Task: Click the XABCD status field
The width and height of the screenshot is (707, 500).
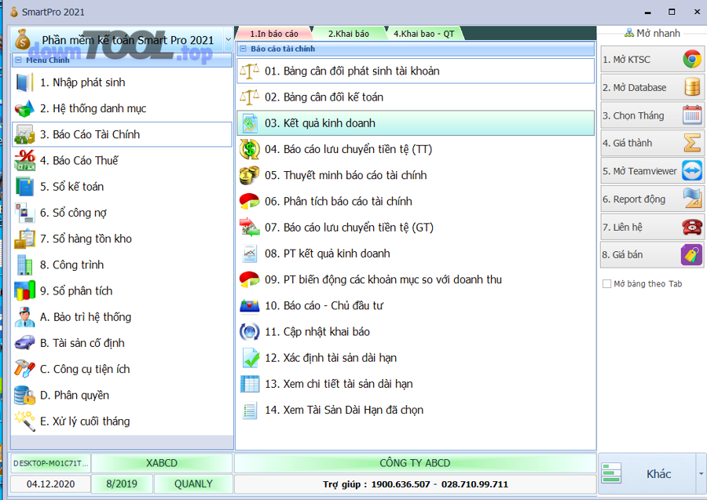Action: [x=162, y=463]
